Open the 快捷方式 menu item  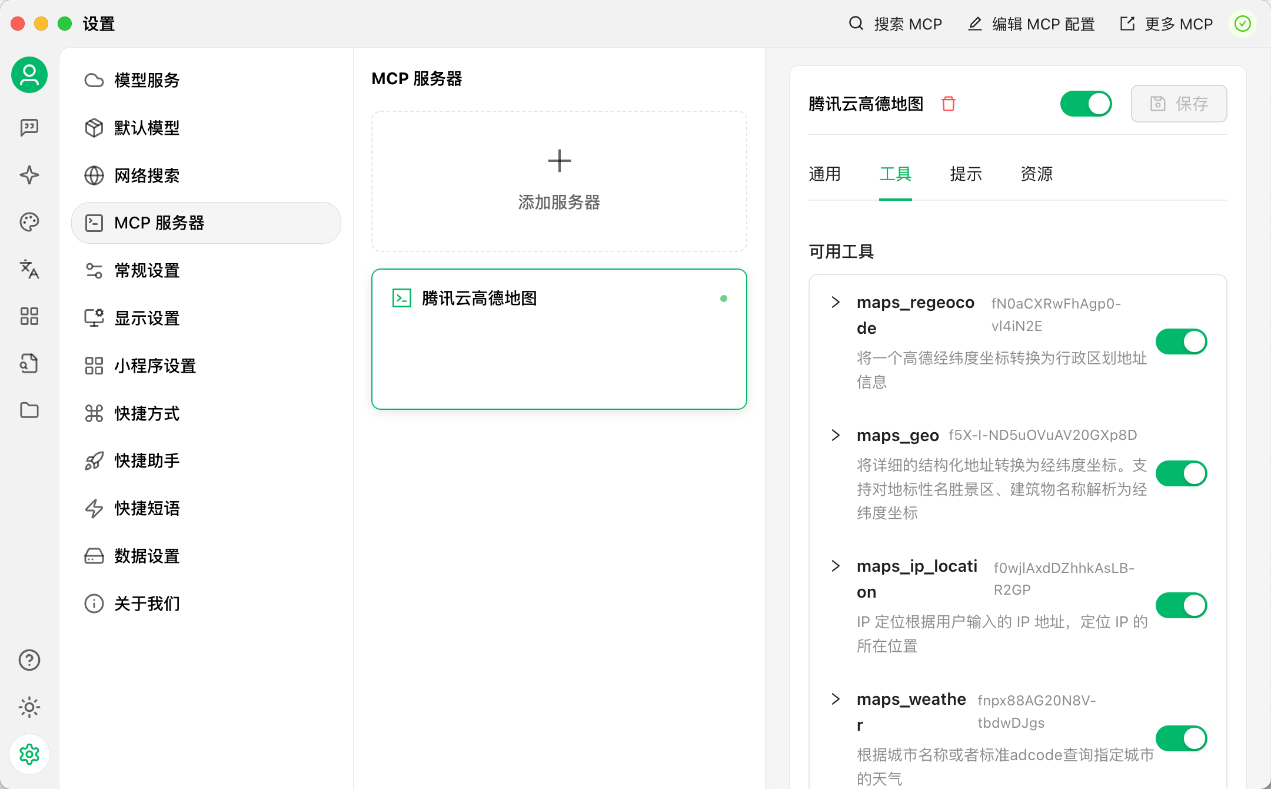pos(206,413)
